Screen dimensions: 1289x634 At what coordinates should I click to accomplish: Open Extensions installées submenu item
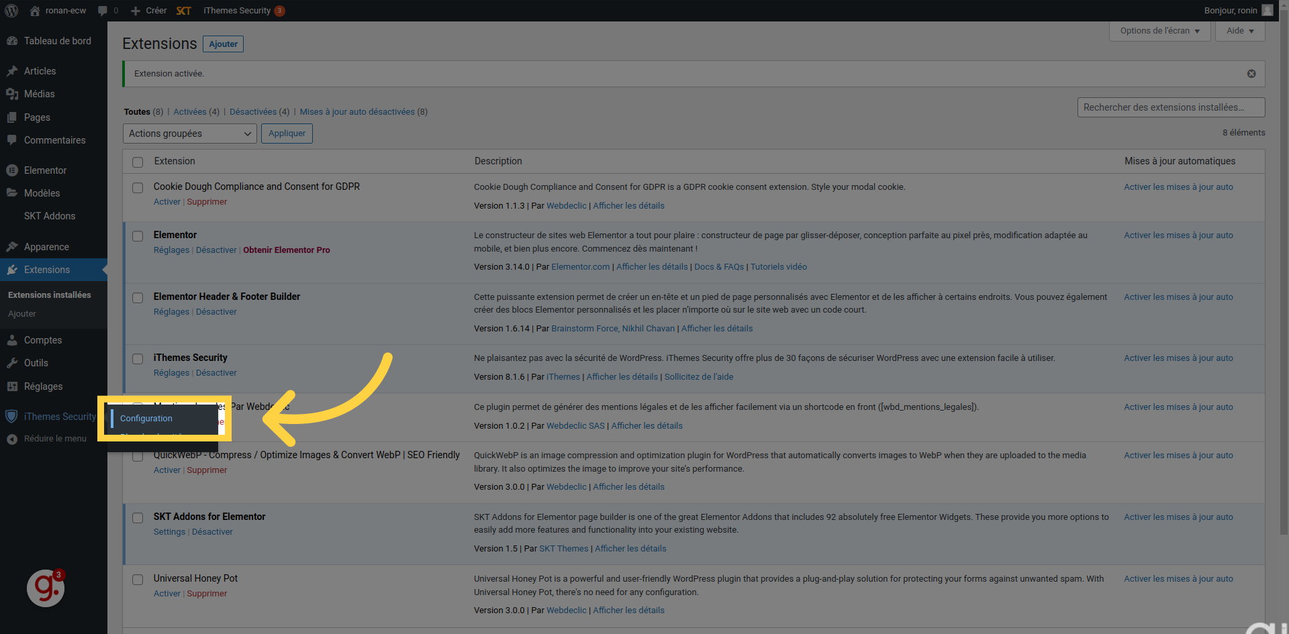point(50,295)
